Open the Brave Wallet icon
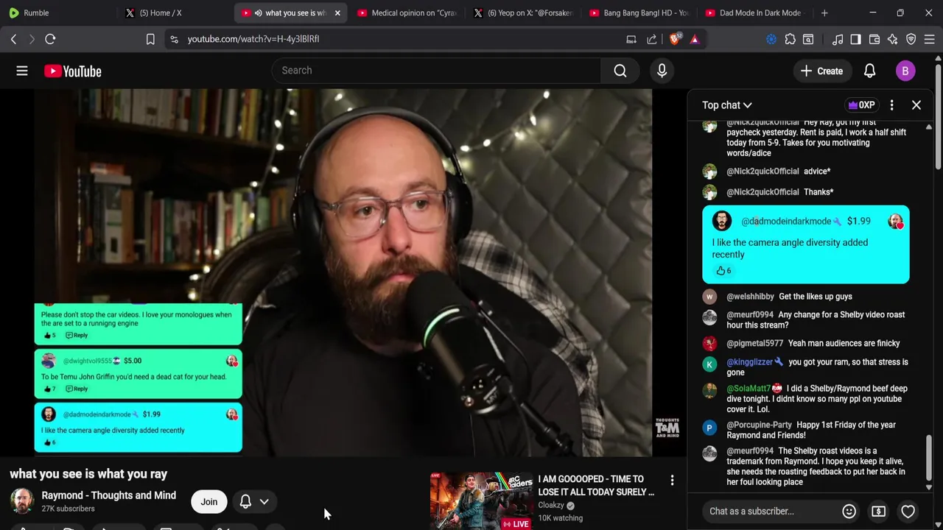This screenshot has width=943, height=530. click(x=874, y=39)
